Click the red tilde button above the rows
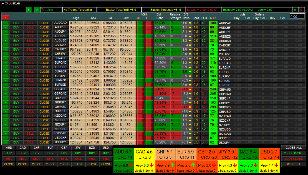Screen dimensions: 308x175 tap(6, 17)
